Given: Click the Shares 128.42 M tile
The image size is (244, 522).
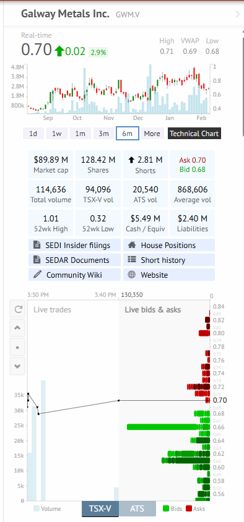Looking at the screenshot, I should (98, 165).
